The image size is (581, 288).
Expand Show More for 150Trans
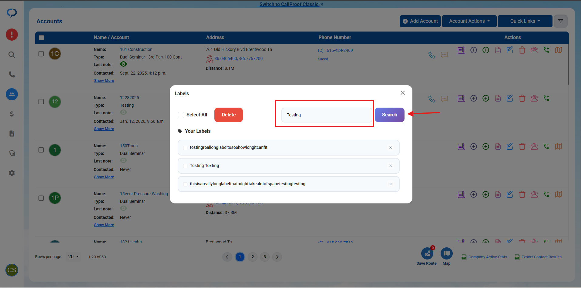104,177
